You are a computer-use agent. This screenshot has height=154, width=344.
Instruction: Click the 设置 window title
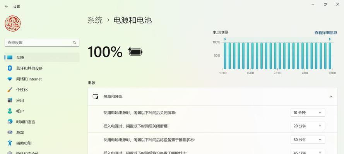point(17,7)
